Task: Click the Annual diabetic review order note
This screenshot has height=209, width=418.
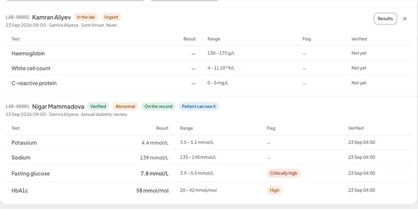Action: coord(105,114)
